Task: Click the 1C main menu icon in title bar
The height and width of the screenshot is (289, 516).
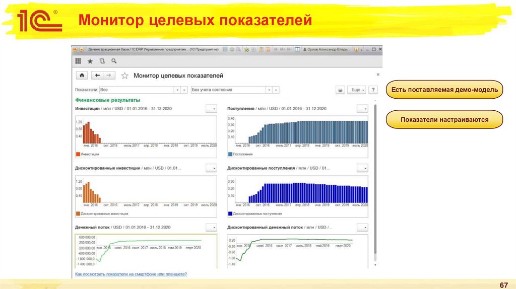Action: tap(75, 49)
